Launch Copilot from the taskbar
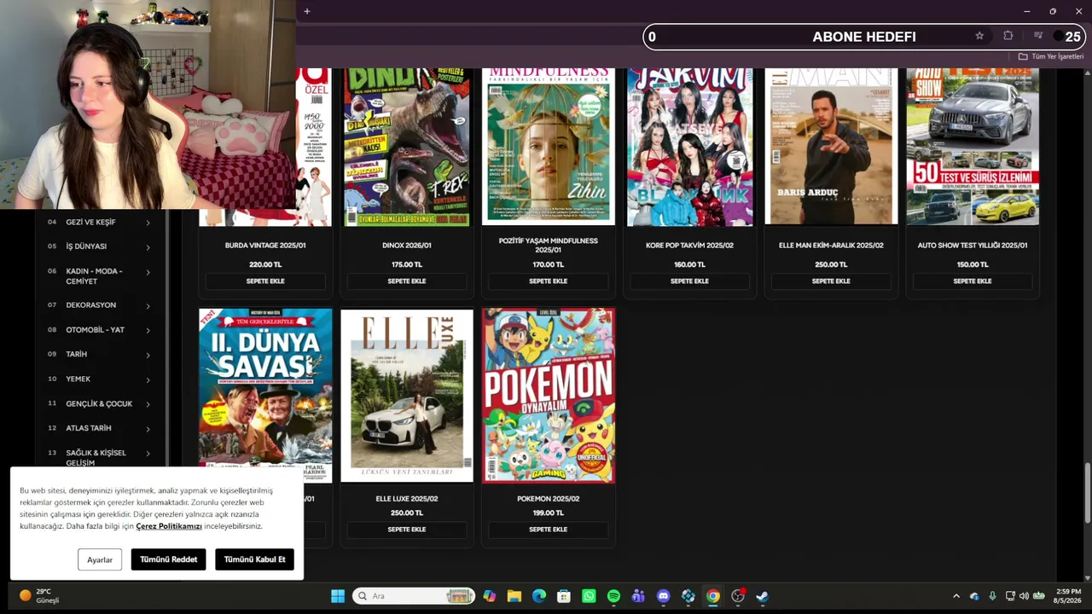Viewport: 1092px width, 614px height. [x=489, y=596]
